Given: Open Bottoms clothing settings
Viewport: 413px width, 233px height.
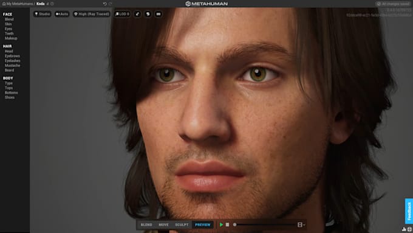Looking at the screenshot, I should click(12, 92).
